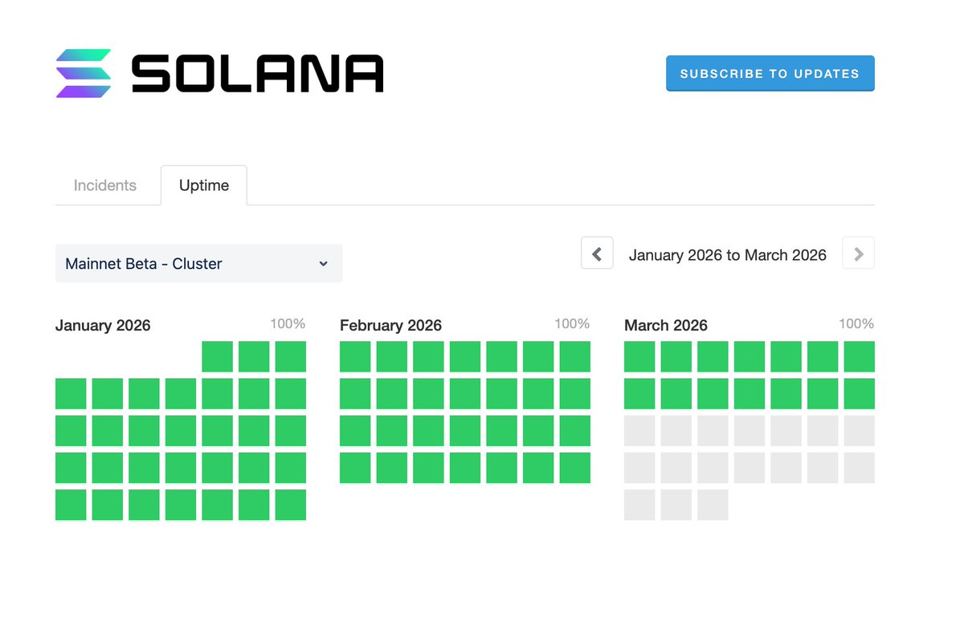Click the January 2026 heading
Image resolution: width=964 pixels, height=617 pixels.
coord(103,325)
